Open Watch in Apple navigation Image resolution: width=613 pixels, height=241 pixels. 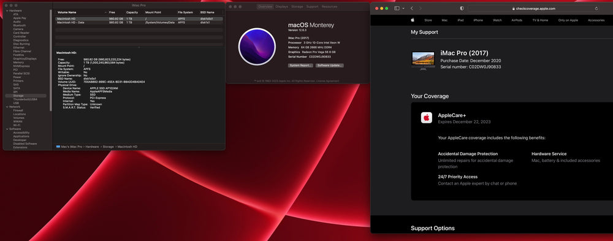point(497,20)
